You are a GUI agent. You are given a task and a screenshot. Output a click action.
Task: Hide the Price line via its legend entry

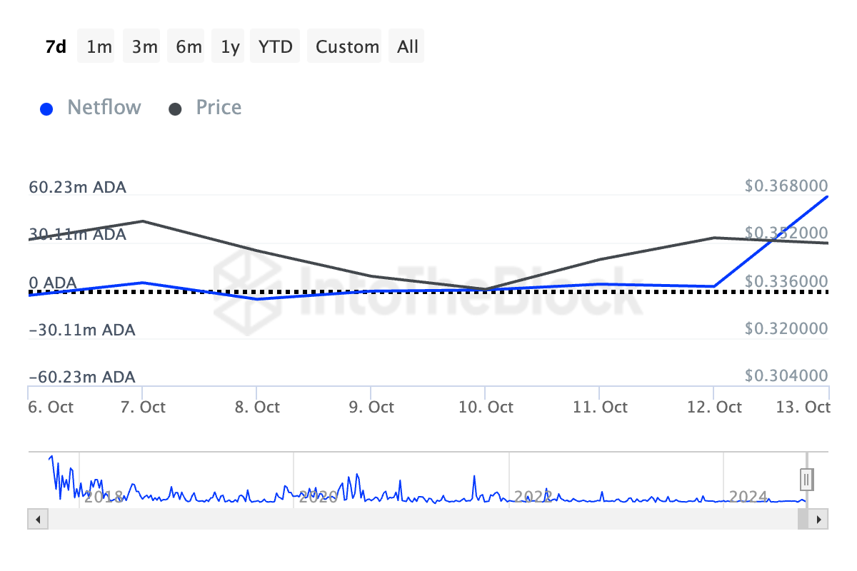pyautogui.click(x=219, y=107)
